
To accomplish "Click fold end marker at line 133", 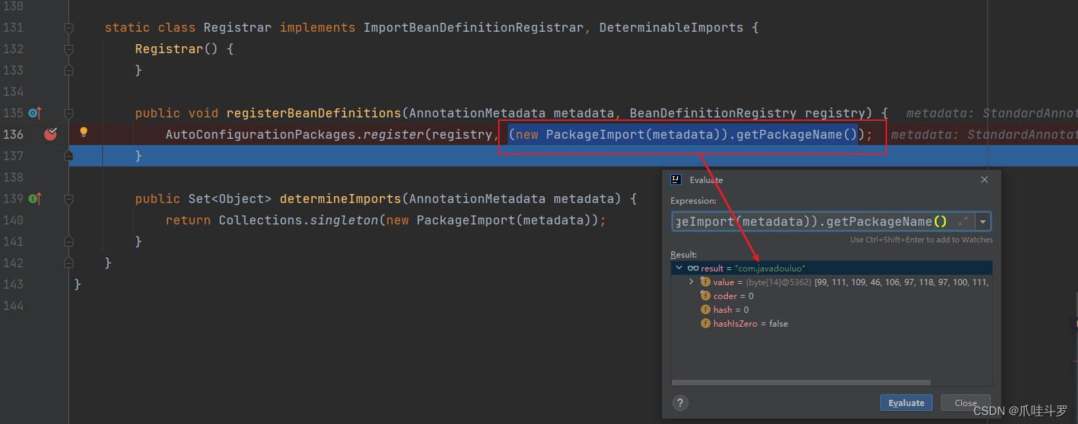I will pos(68,70).
